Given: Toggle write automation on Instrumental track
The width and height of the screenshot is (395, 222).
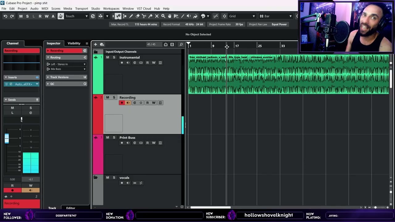Looking at the screenshot, I should (154, 63).
